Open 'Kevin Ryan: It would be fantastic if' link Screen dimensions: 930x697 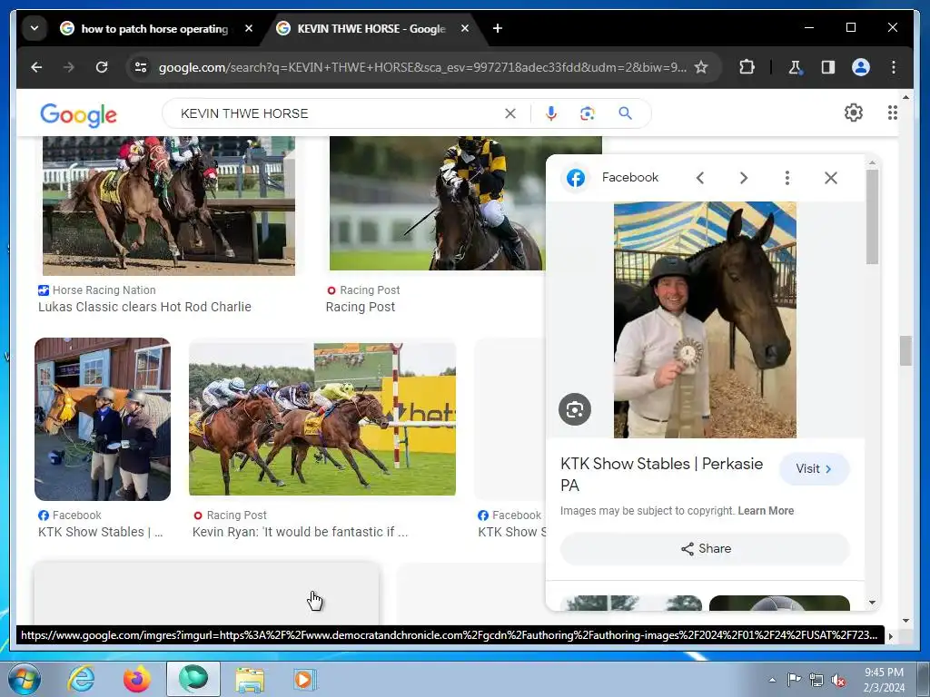point(300,532)
